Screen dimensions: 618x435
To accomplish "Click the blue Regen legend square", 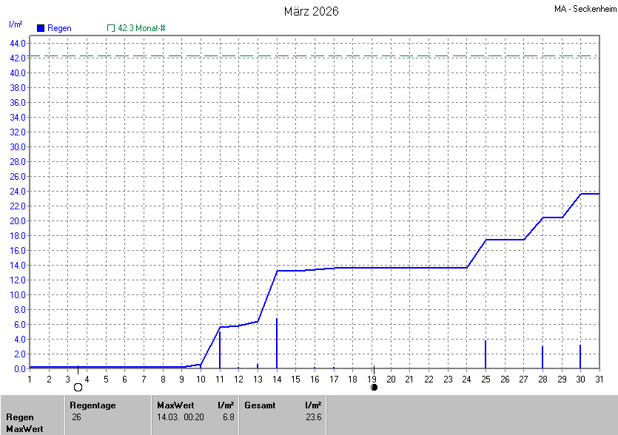I will tap(41, 28).
